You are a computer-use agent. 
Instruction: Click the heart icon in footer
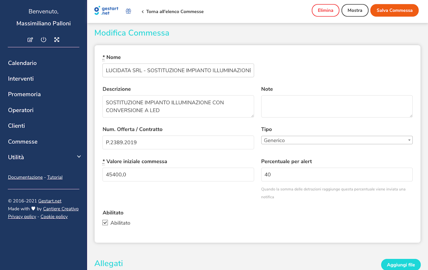33,209
